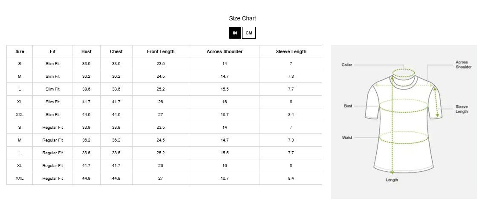
Task: Click the Length label under the shirt
Action: click(392, 180)
